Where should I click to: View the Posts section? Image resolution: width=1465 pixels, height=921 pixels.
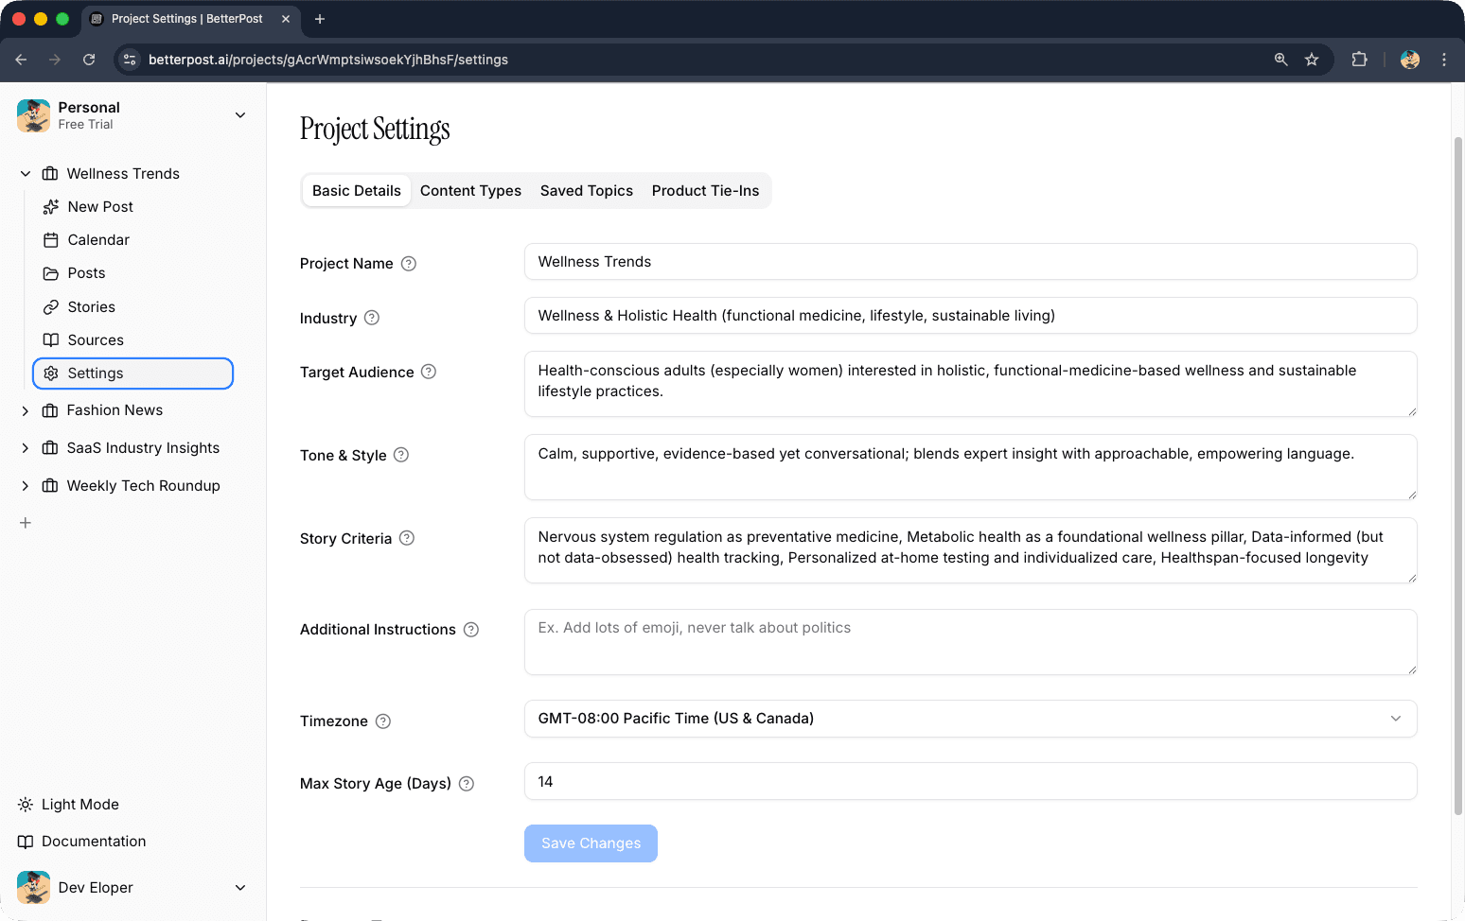point(86,272)
